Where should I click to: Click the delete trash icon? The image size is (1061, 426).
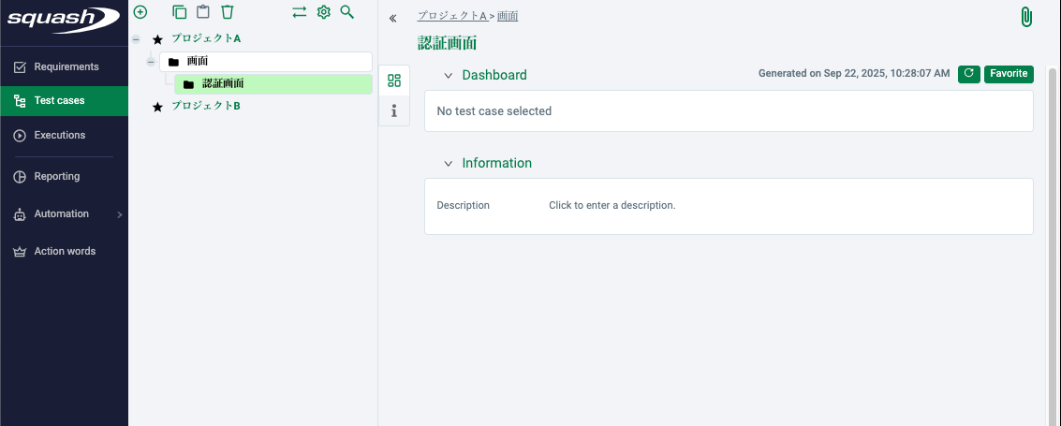[x=228, y=11]
